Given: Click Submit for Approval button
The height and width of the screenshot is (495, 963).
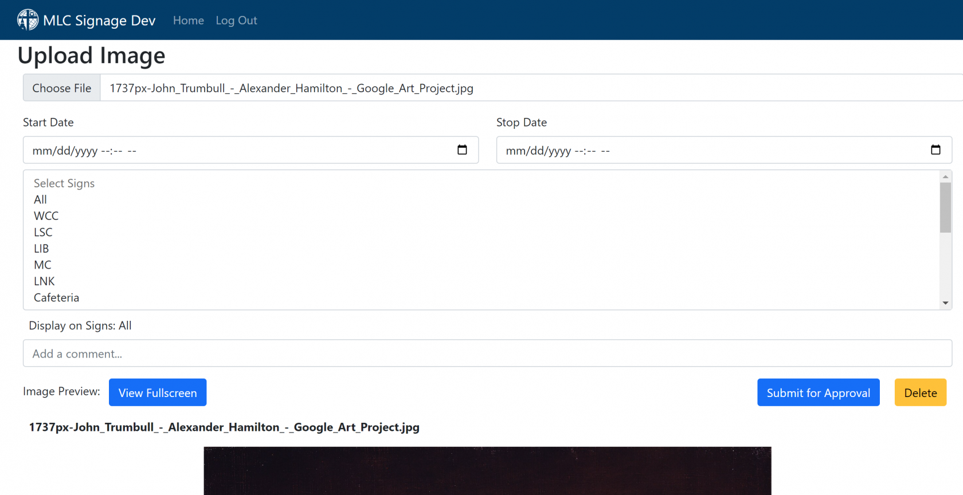Looking at the screenshot, I should [x=819, y=392].
